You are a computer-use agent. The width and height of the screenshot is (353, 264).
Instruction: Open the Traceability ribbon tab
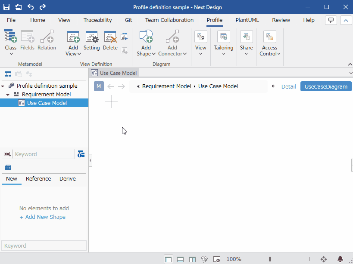(x=97, y=20)
